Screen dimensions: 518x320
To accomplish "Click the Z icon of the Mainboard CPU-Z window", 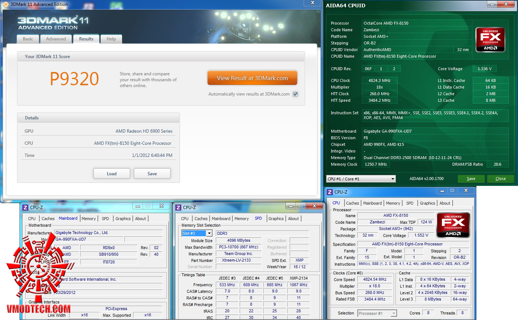I will pos(25,208).
